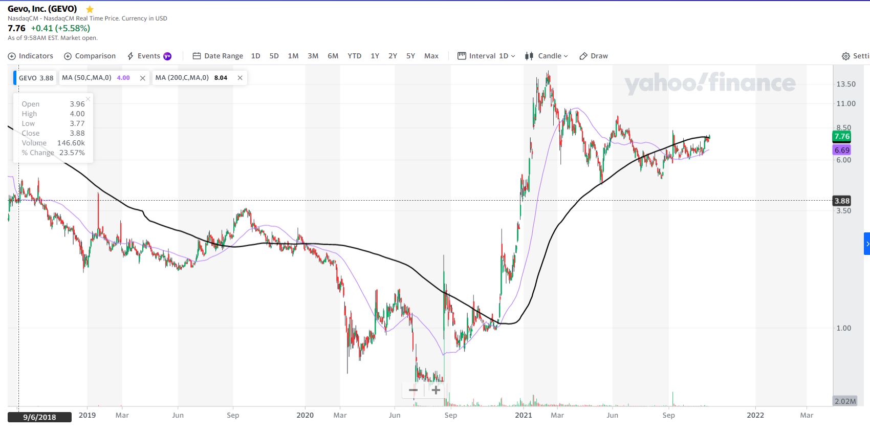Set the chart range to 2Y
This screenshot has height=431, width=870.
[393, 56]
